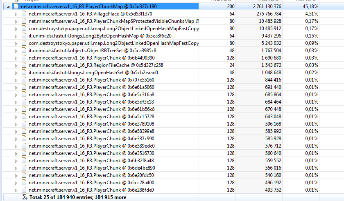Click object icon of Long2ByteOpenHashMap row
The image size is (344, 201).
click(24, 35)
